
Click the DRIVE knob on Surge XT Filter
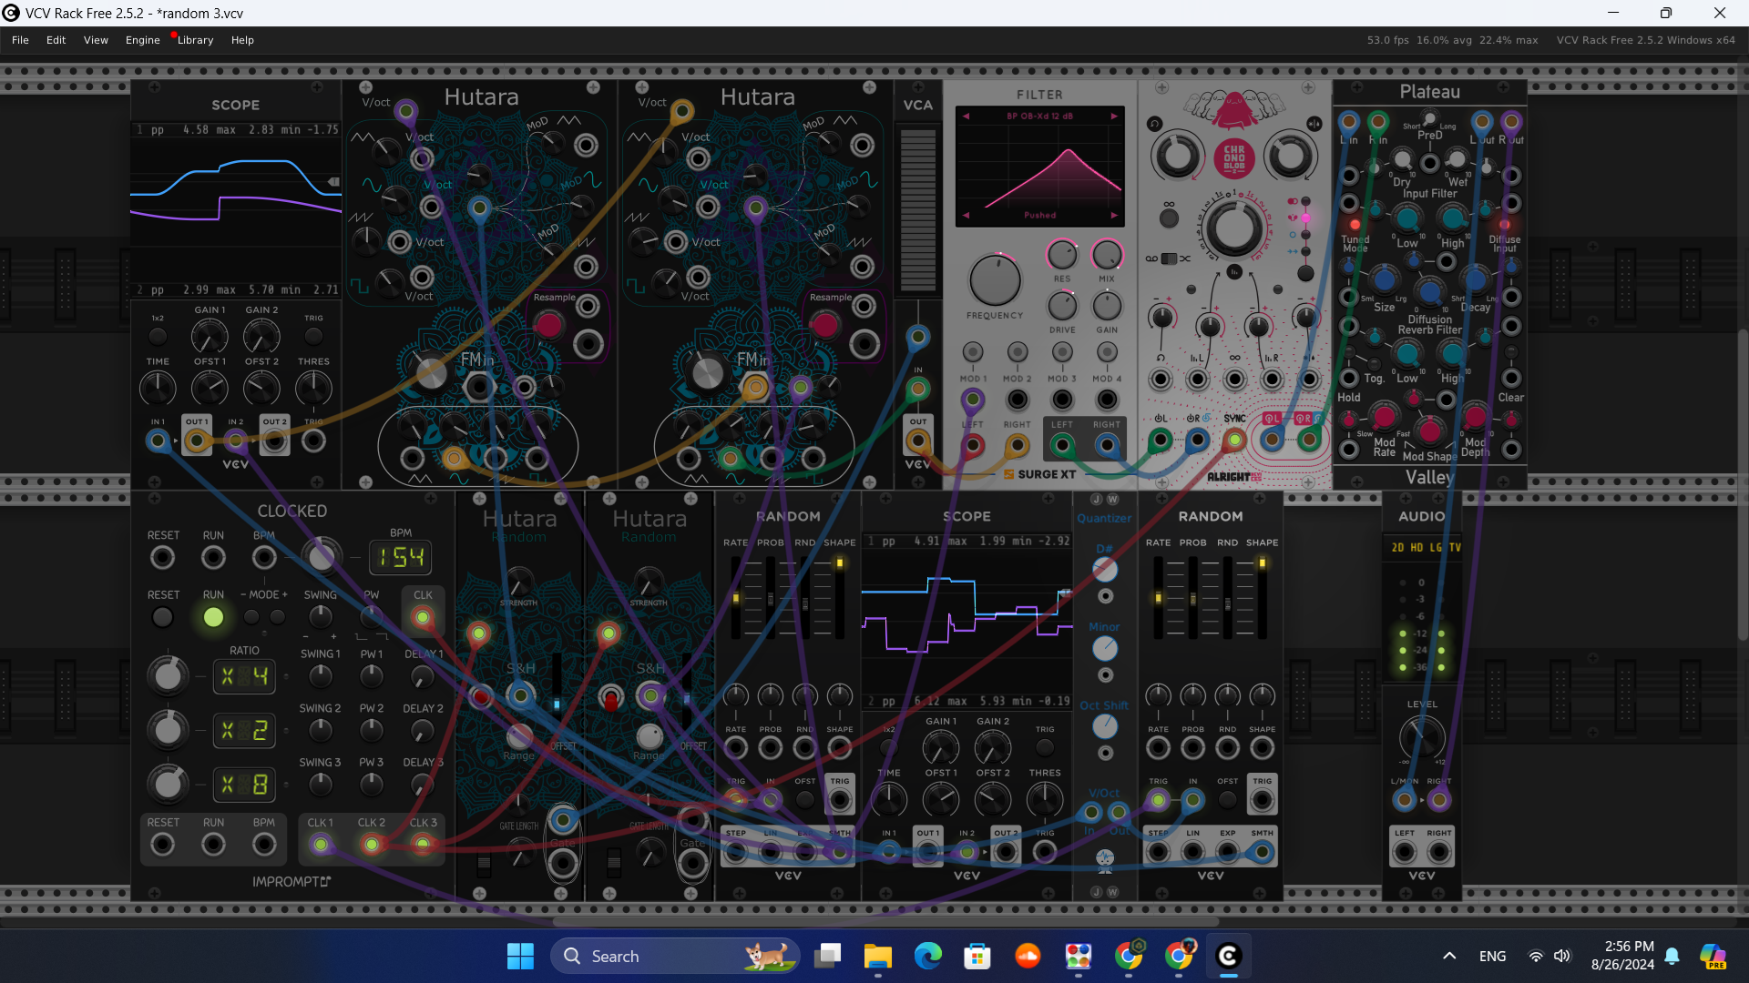tap(1062, 306)
